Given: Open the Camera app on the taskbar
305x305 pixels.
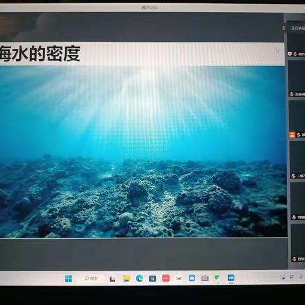Looking at the screenshot, I should pyautogui.click(x=205, y=278).
